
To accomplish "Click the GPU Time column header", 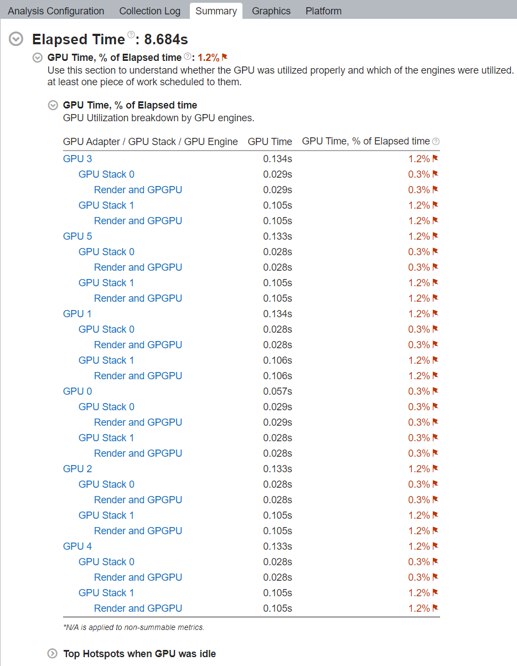I will [270, 142].
